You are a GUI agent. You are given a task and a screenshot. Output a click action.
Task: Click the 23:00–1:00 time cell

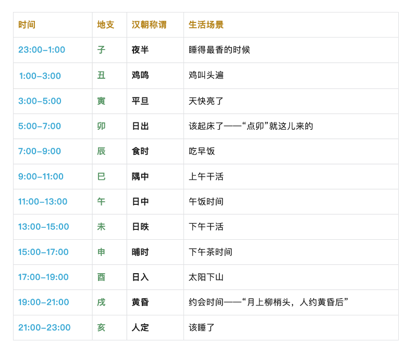pyautogui.click(x=42, y=50)
